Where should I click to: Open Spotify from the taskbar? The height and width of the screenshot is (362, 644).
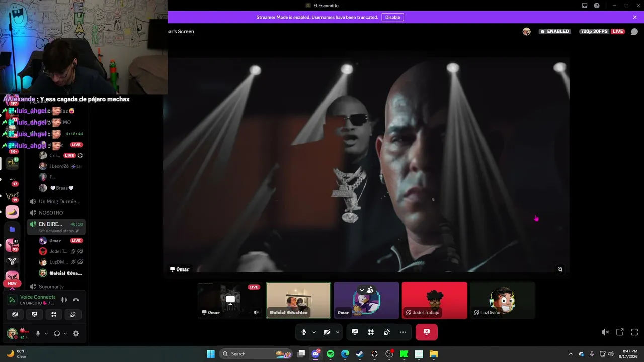click(x=331, y=354)
